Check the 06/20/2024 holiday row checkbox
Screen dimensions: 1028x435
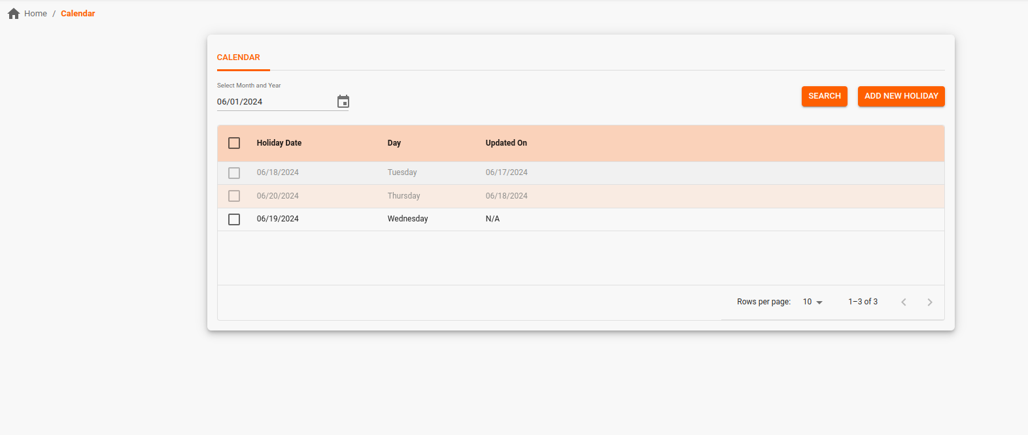click(x=234, y=196)
